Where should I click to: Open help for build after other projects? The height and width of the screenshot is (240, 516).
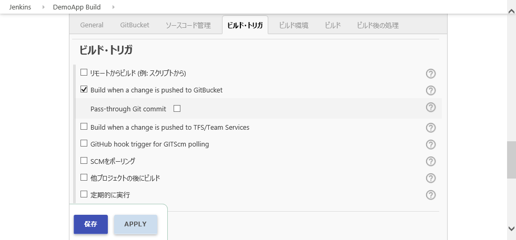click(x=431, y=178)
